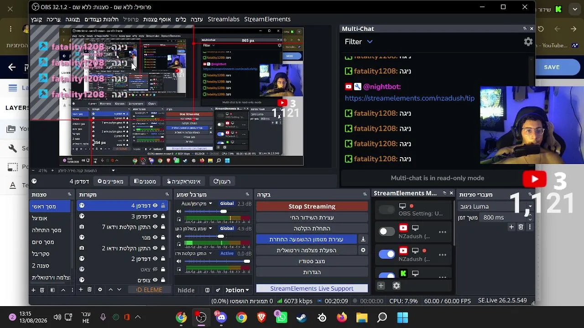Adjust the Aux microphone volume slider

pyautogui.click(x=218, y=211)
